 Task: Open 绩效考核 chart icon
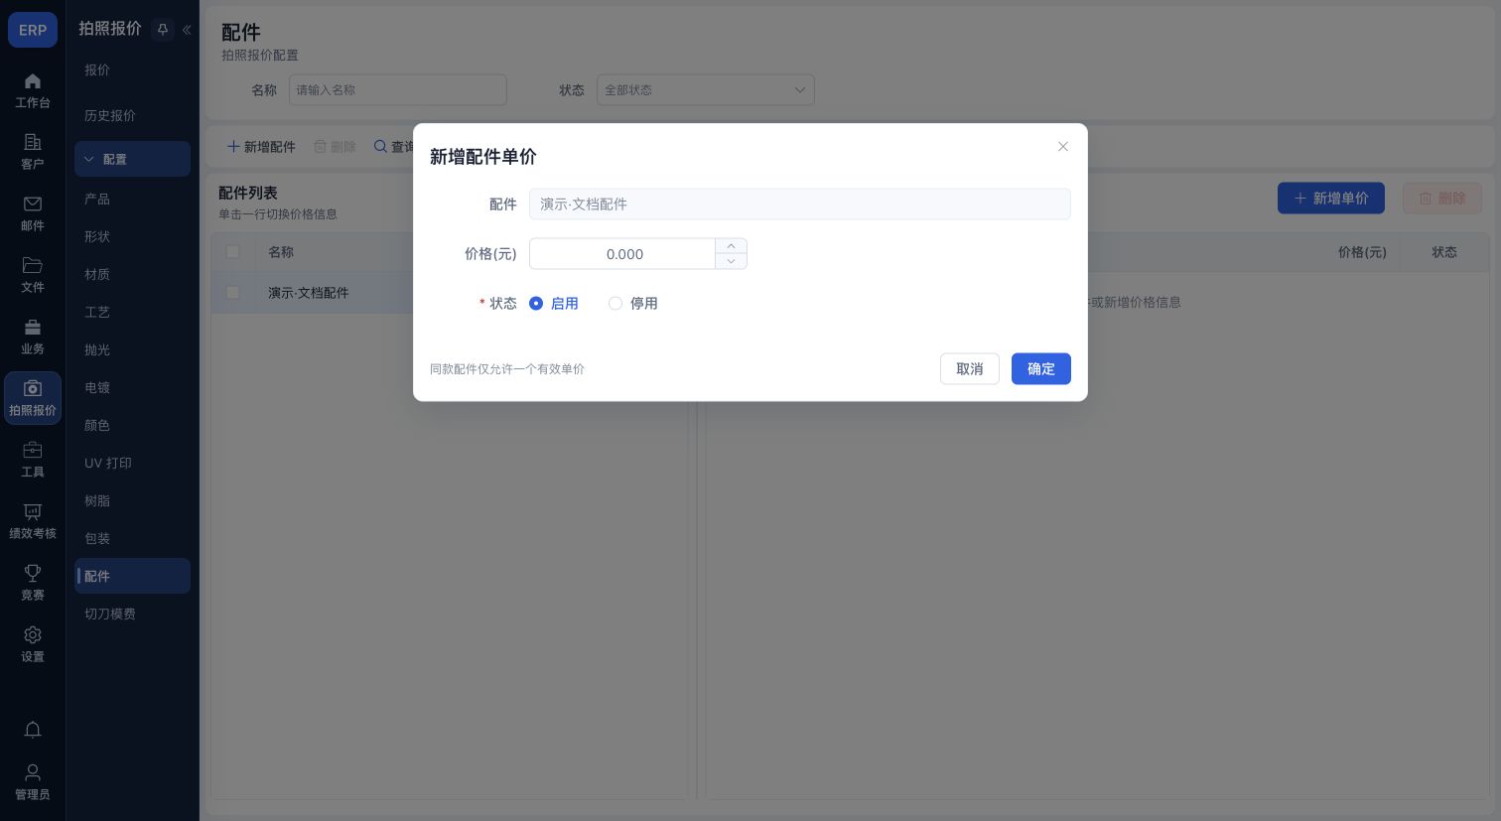pos(33,511)
